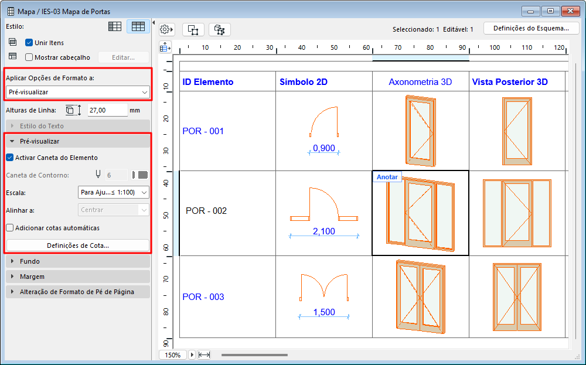This screenshot has height=365, width=586.
Task: Collapse the Pré-visualizar section
Action: 78,141
